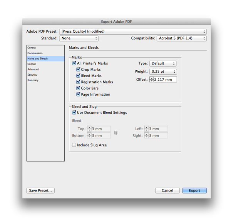
Task: Click the Top bleed stepper arrows
Action: click(x=89, y=129)
